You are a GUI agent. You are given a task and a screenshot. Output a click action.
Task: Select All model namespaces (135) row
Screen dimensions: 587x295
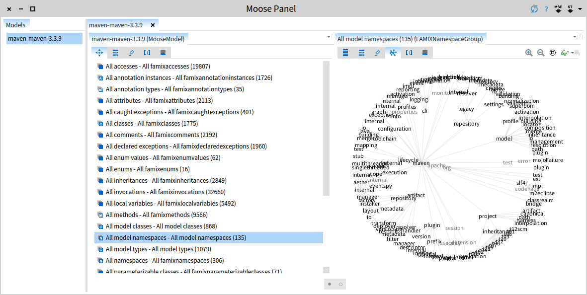pyautogui.click(x=209, y=238)
